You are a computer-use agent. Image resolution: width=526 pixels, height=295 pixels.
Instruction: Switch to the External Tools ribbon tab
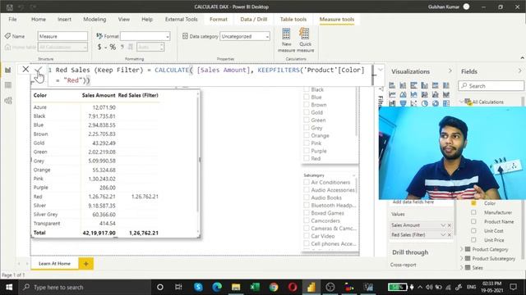pos(181,20)
